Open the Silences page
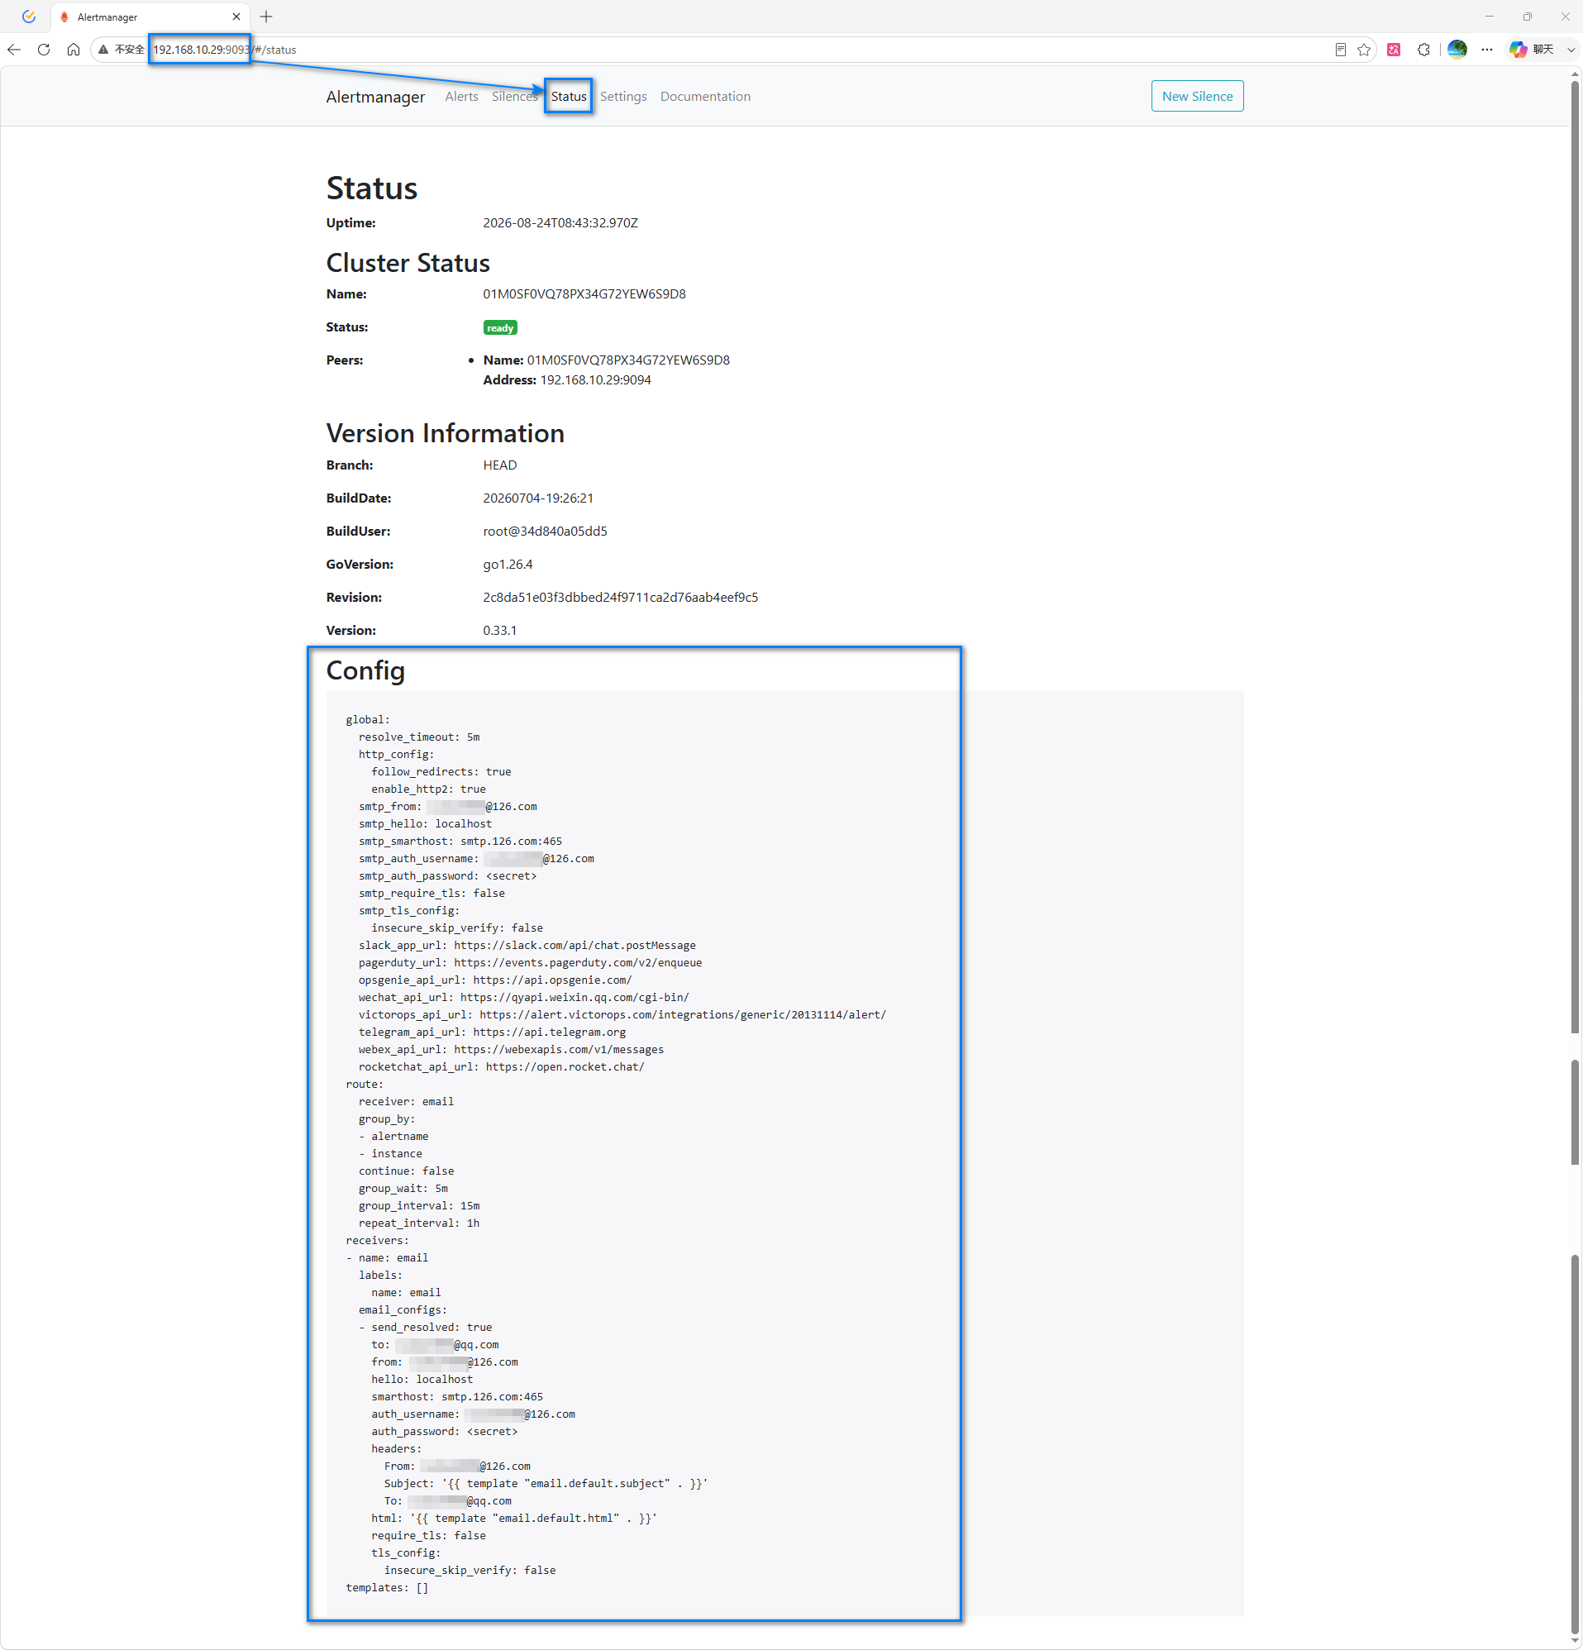 click(x=514, y=97)
